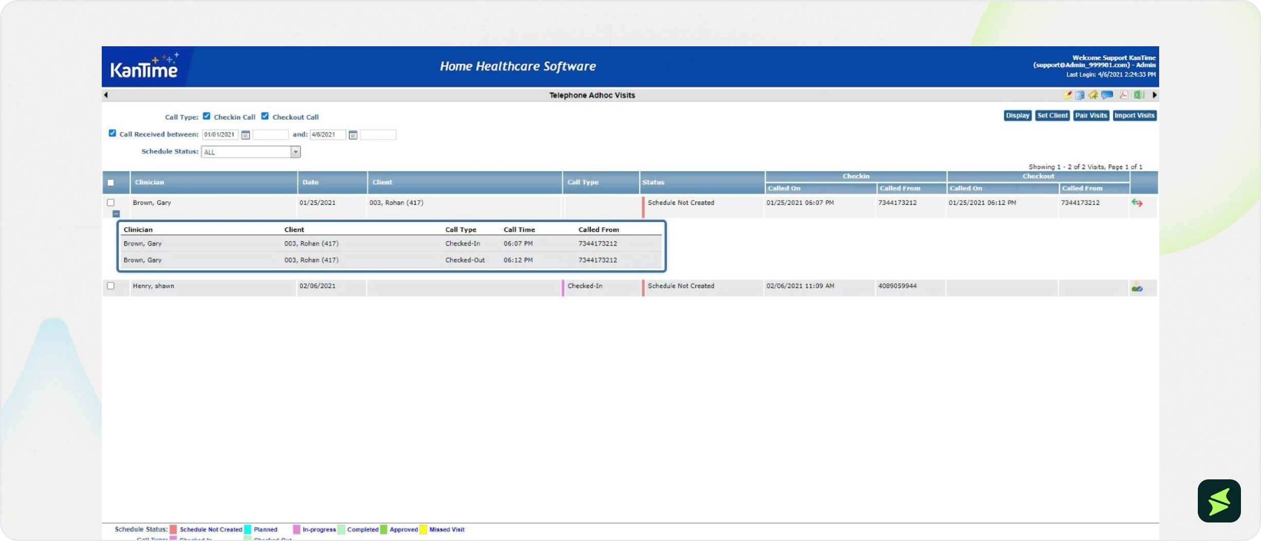This screenshot has height=541, width=1261.
Task: Click the start date field 01/01/2021
Action: pos(220,135)
